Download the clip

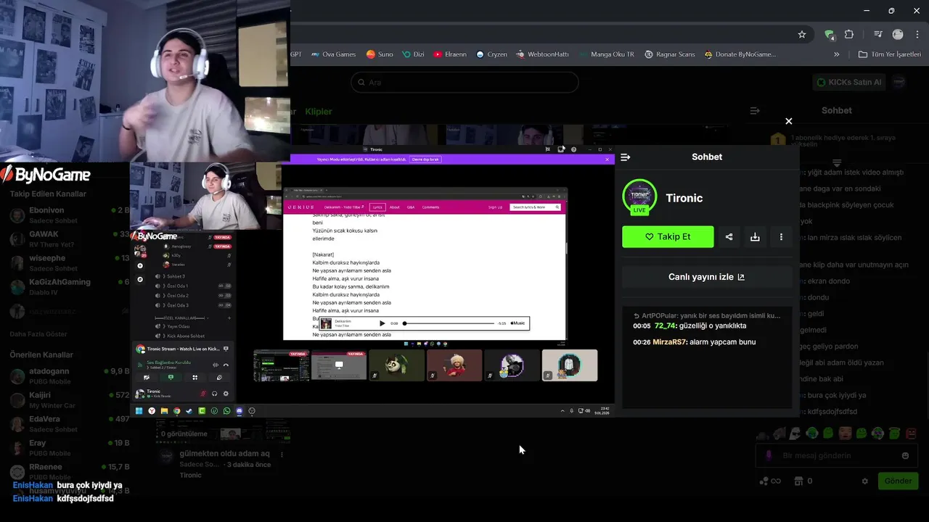[x=755, y=236]
